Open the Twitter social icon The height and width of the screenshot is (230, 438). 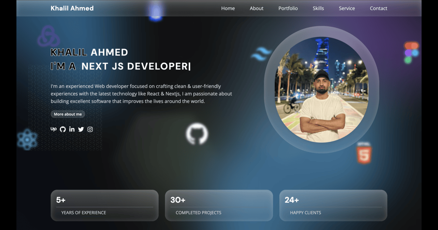tap(81, 129)
